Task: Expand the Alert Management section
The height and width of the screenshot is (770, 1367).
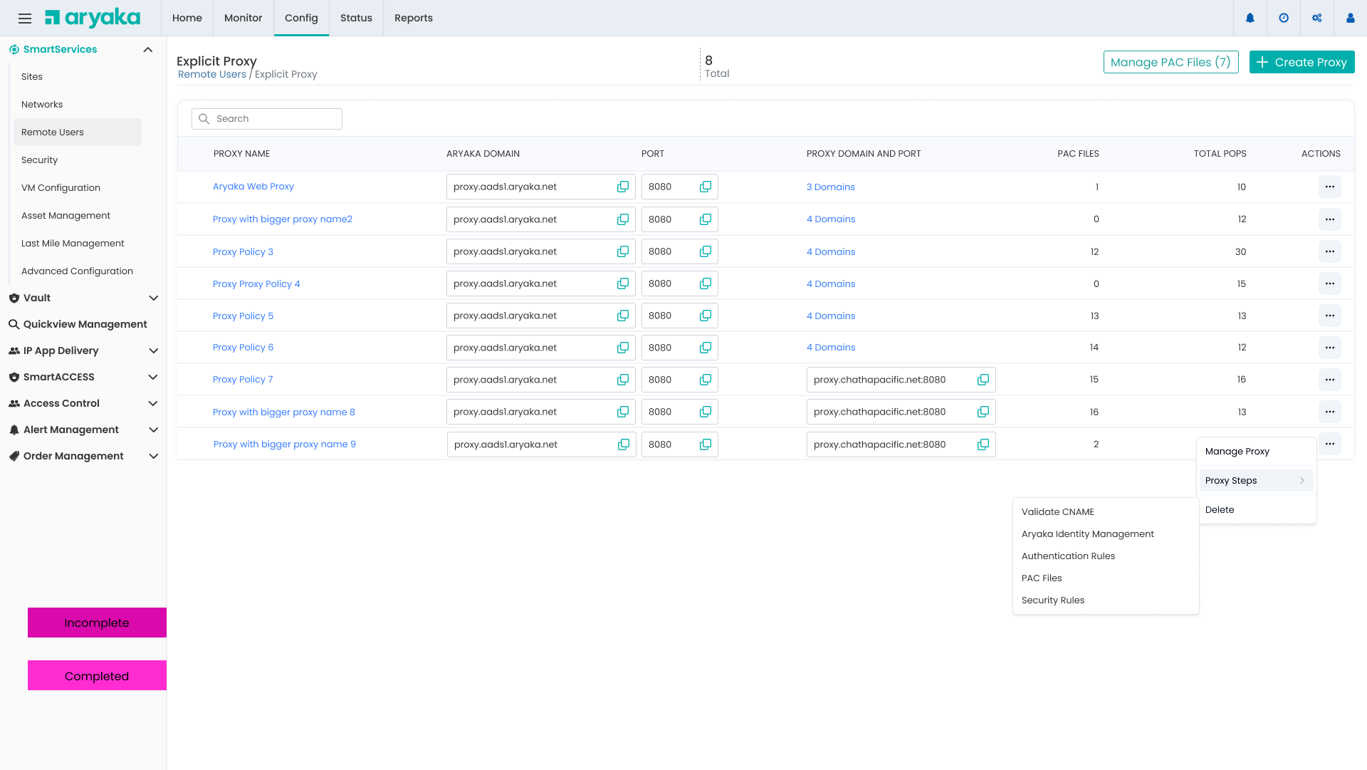Action: click(153, 430)
